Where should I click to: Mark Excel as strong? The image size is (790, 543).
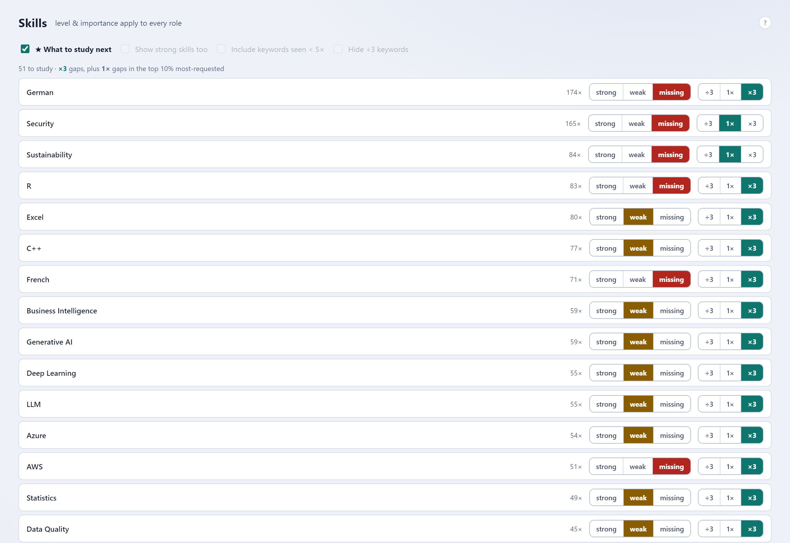coord(606,217)
